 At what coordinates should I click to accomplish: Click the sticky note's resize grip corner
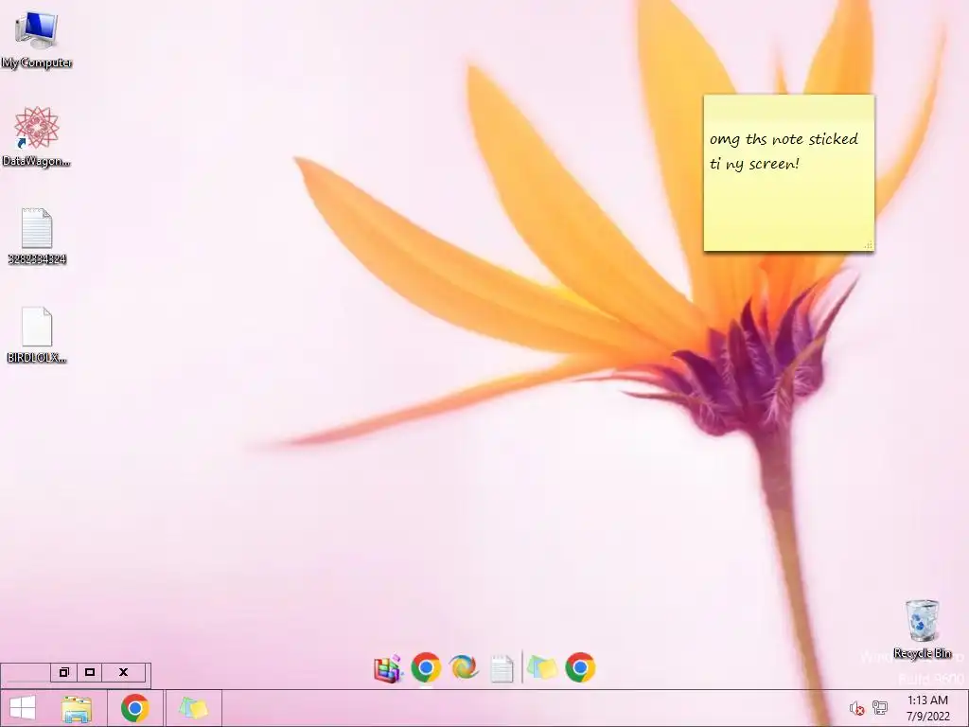(869, 245)
